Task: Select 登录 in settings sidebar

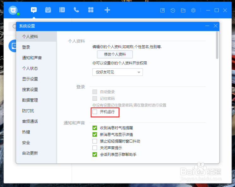Action: [36, 47]
